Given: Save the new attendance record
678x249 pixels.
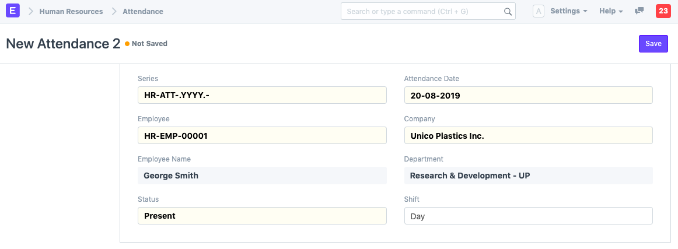Looking at the screenshot, I should 653,44.
